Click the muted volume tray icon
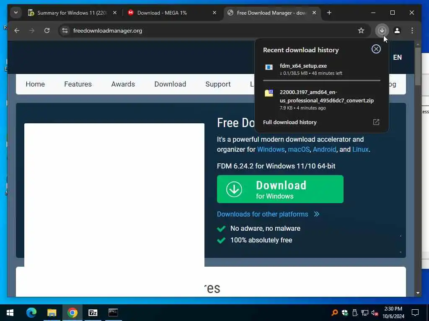429x321 pixels. coord(375,313)
